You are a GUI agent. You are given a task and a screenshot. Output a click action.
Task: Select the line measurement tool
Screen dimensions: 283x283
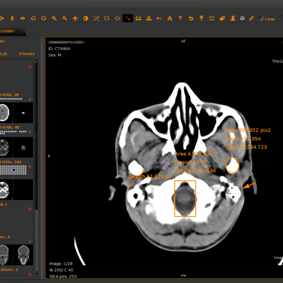[127, 18]
